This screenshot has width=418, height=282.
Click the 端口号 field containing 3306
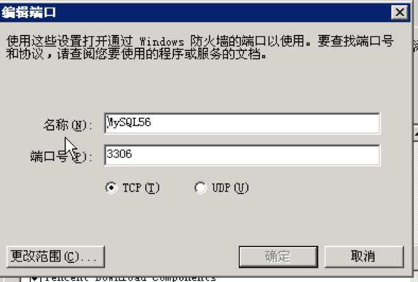coord(242,155)
